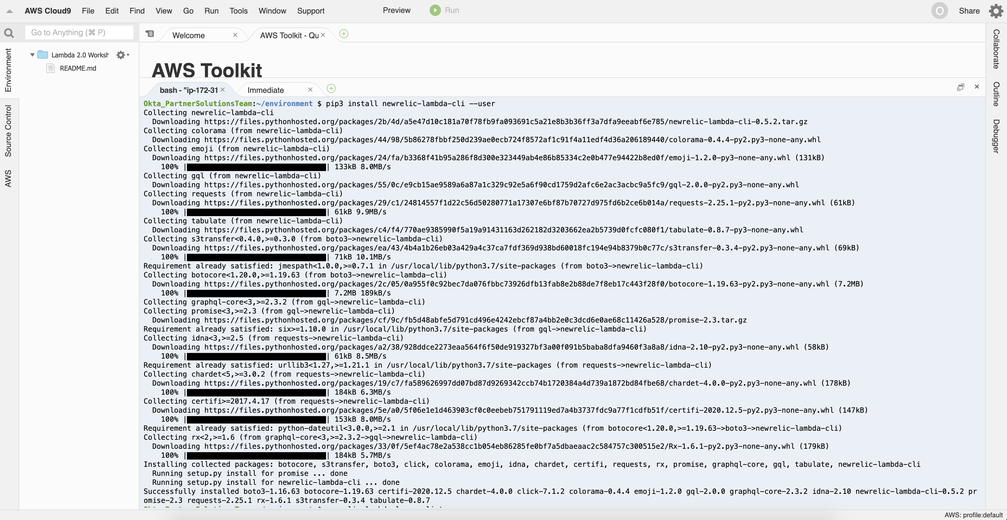Close the AWS Toolkit tab
Viewport: 1007px width, 520px height.
tap(323, 35)
